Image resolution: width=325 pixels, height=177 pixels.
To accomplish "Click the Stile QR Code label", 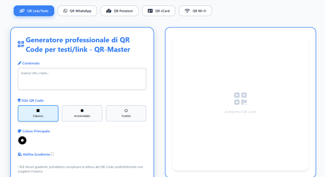I will point(33,100).
